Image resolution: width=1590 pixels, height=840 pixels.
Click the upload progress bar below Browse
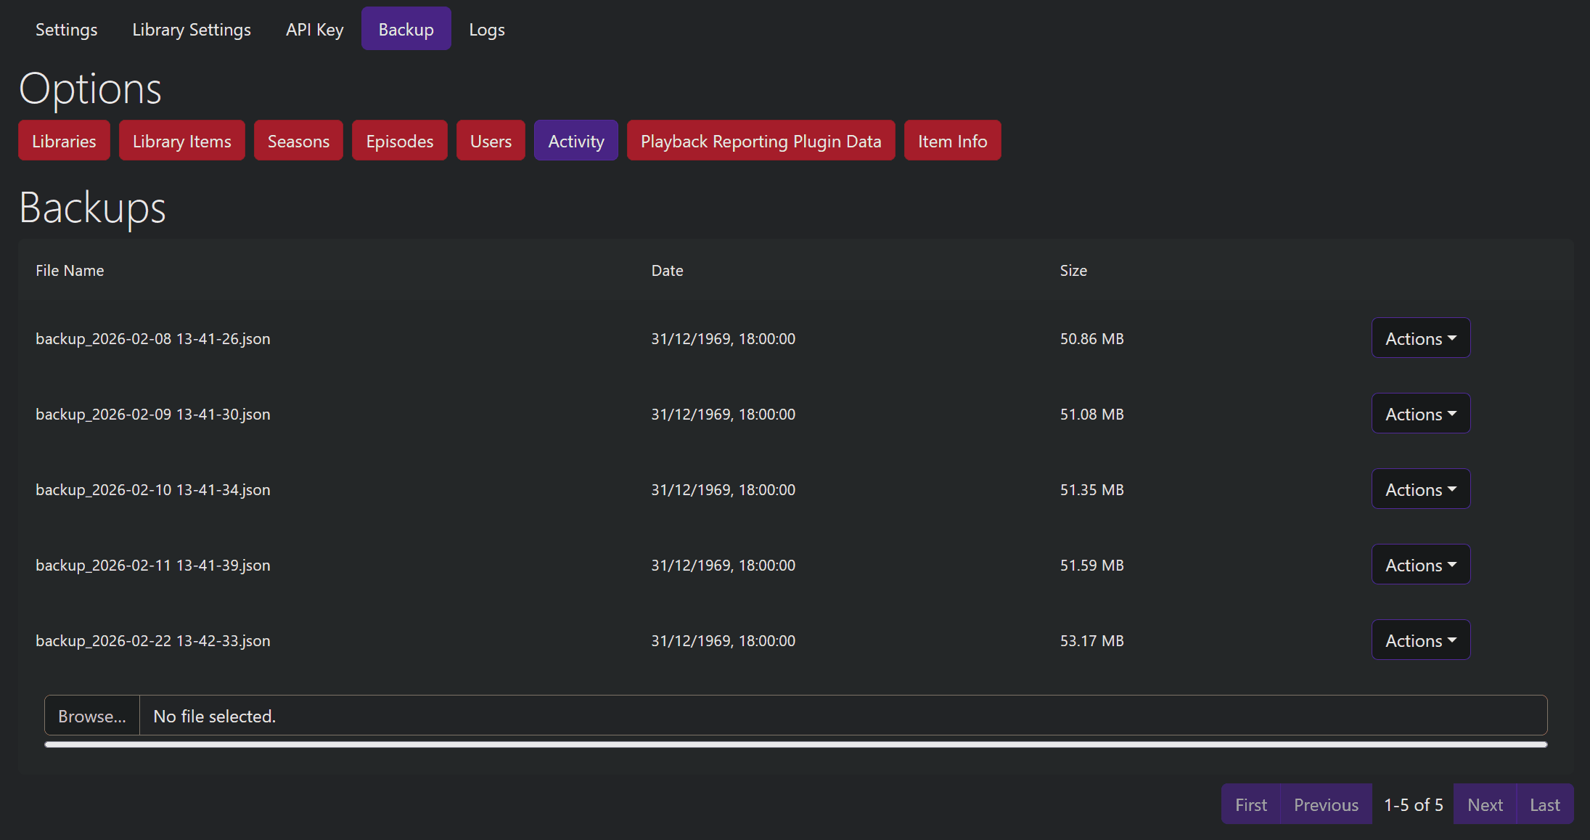[795, 744]
